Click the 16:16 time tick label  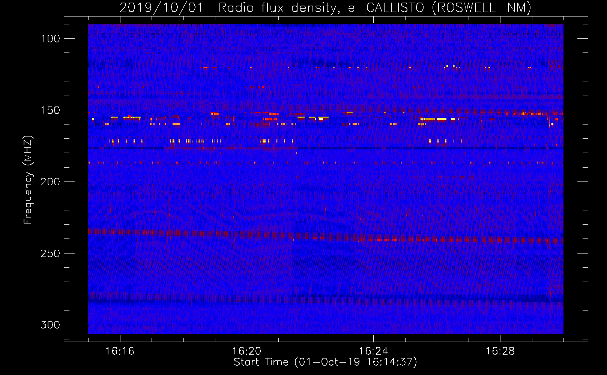click(120, 351)
